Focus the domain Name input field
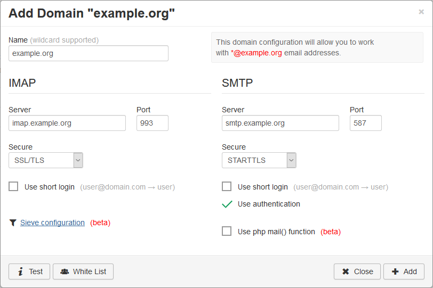 coord(89,53)
